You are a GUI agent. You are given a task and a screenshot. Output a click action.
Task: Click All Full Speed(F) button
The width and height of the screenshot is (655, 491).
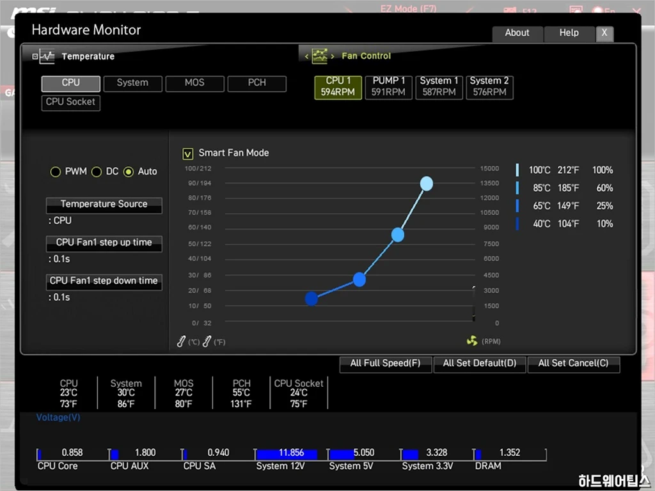[386, 364]
